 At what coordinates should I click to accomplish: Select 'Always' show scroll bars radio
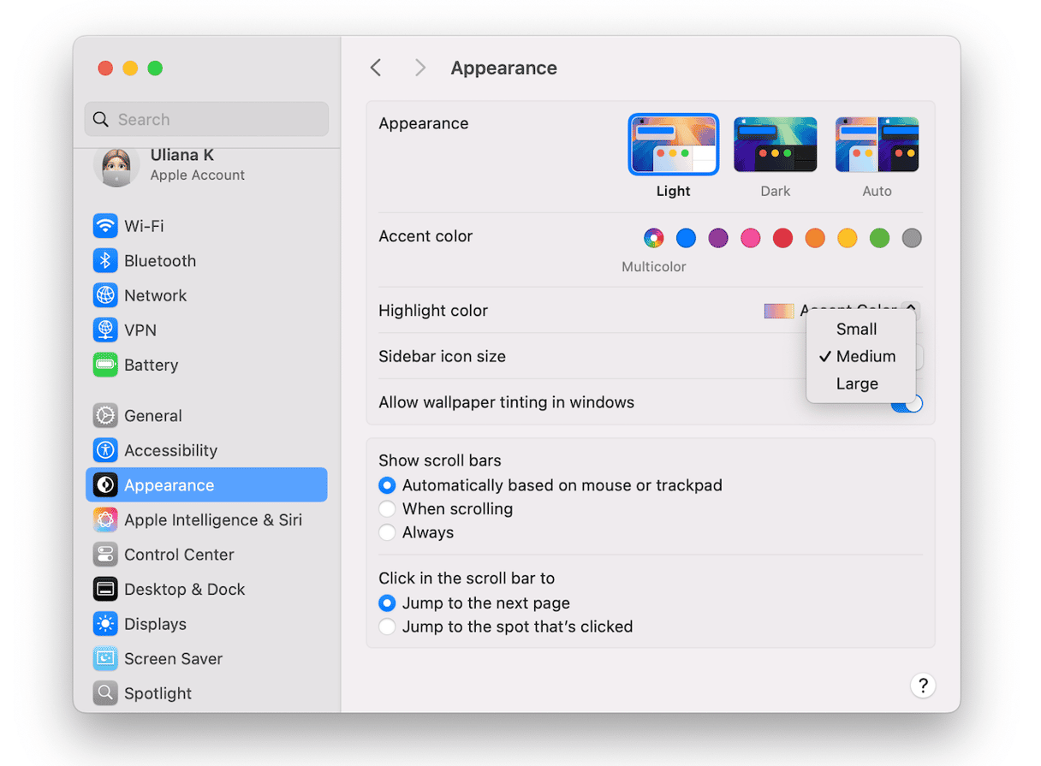(388, 533)
